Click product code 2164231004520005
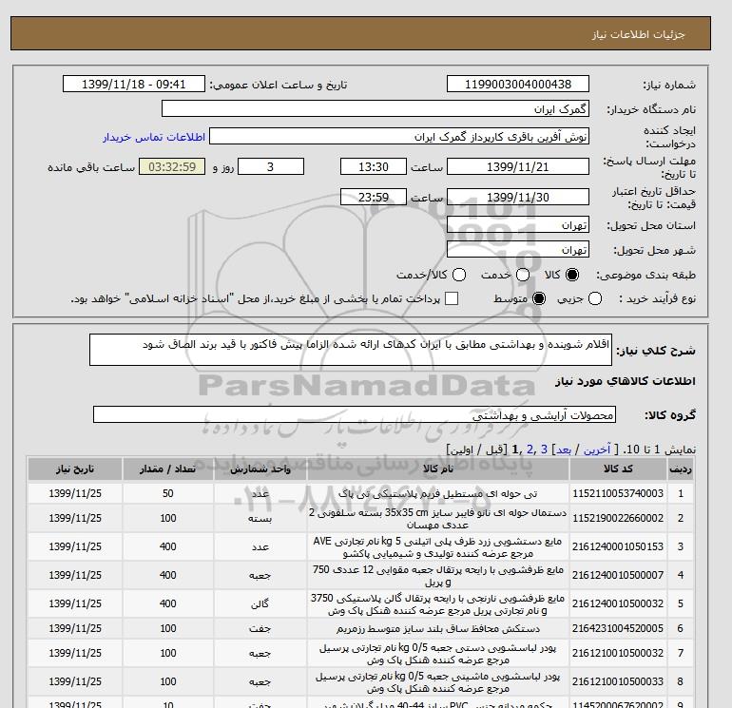732x708 pixels. click(618, 628)
